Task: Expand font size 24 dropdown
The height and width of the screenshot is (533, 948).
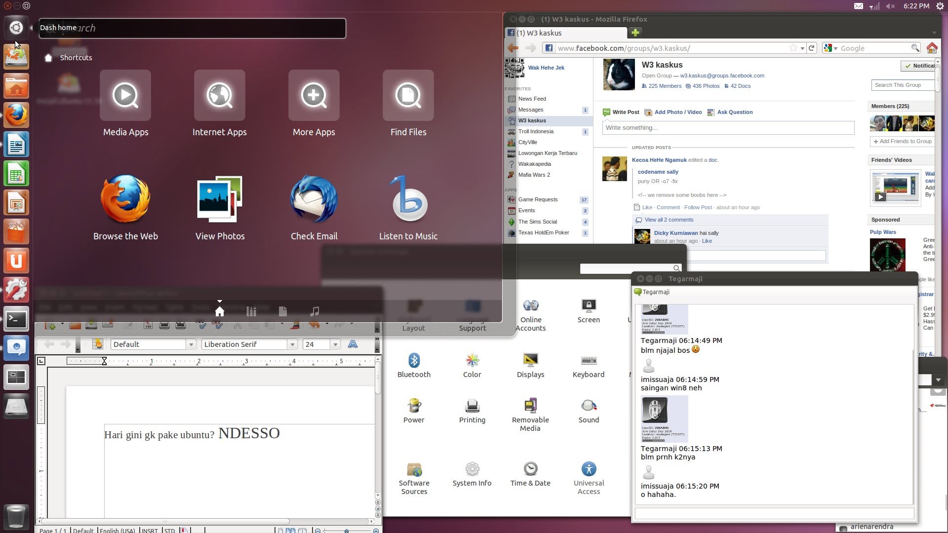Action: click(x=335, y=344)
